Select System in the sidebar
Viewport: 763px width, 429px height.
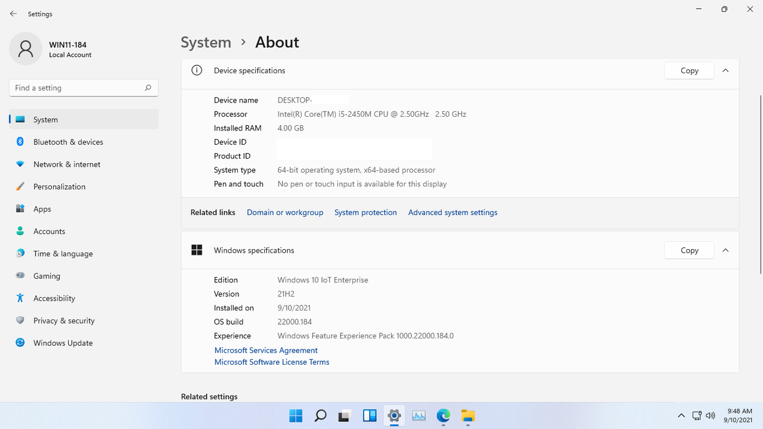coord(84,119)
